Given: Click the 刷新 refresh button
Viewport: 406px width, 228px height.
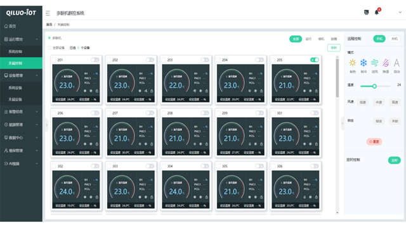Looking at the screenshot, I should [334, 48].
